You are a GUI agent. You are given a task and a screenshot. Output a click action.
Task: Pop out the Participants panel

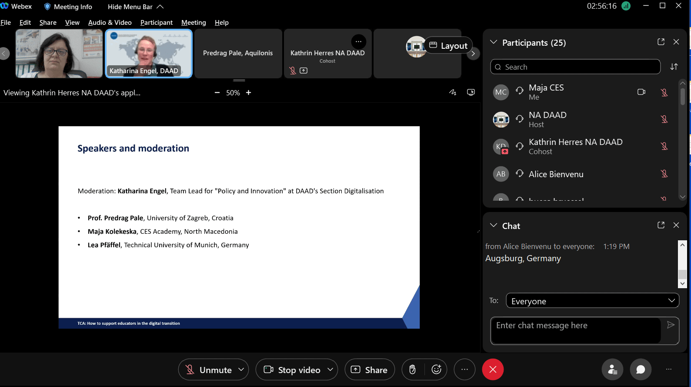coord(661,42)
